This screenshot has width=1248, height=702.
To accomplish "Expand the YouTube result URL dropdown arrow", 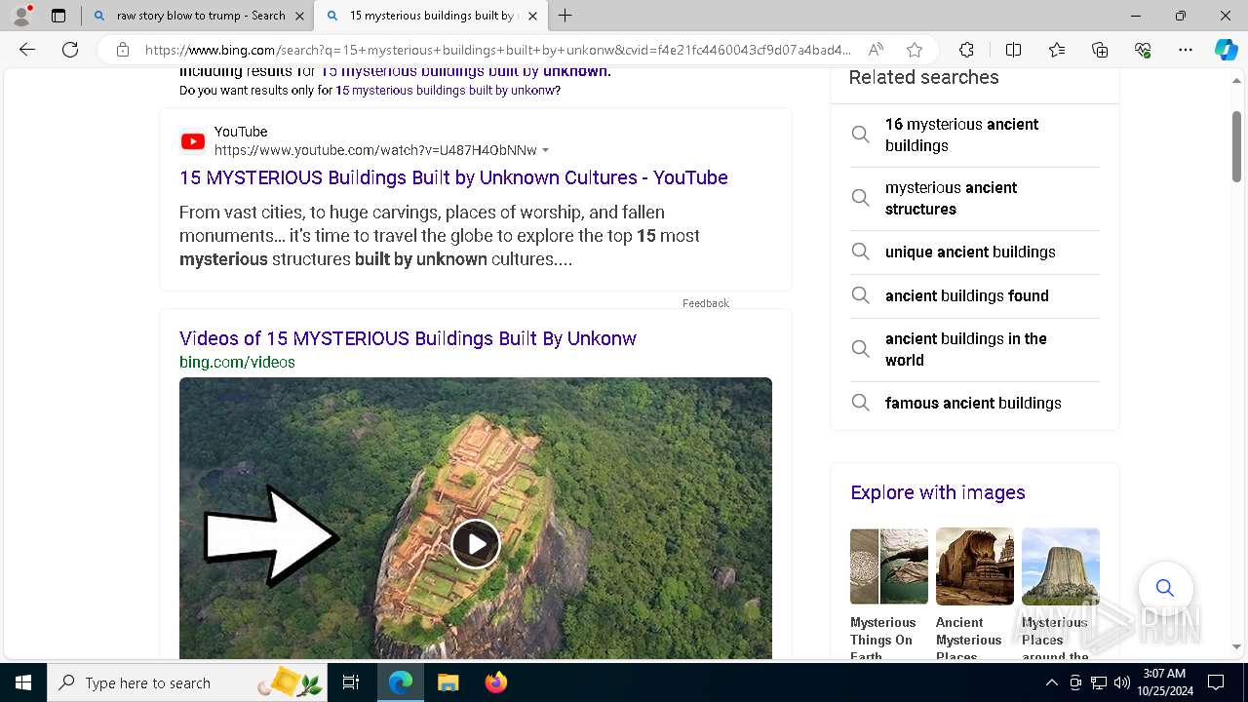I will click(x=545, y=150).
